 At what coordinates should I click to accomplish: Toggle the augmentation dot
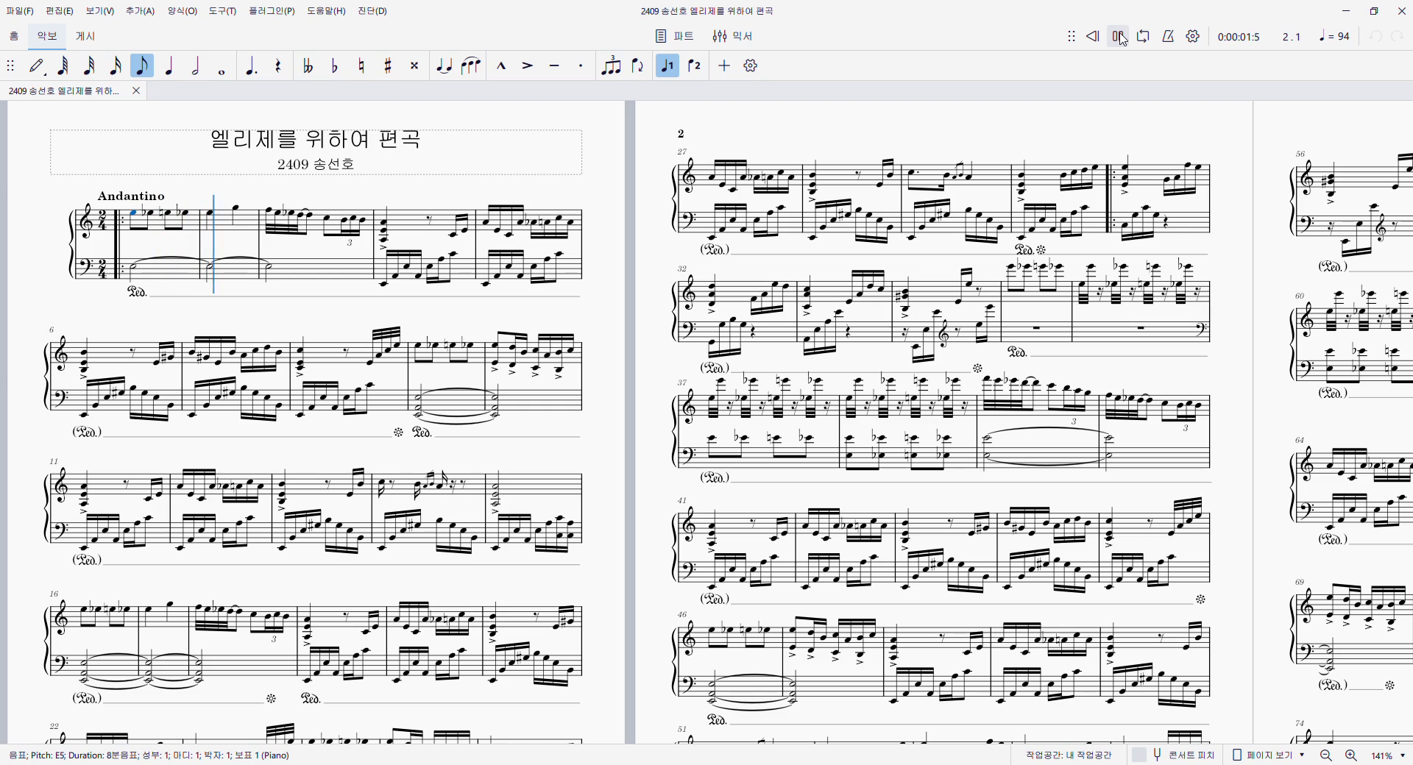click(x=251, y=65)
